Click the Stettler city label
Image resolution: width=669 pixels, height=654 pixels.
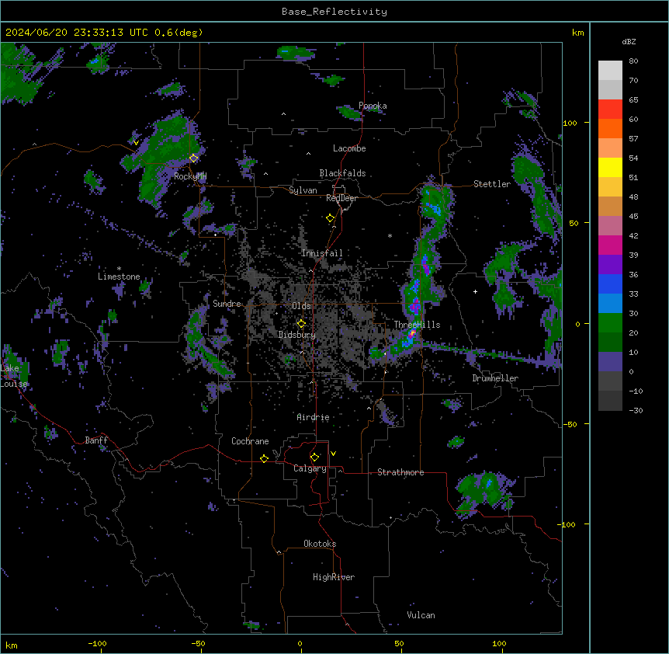(x=492, y=184)
